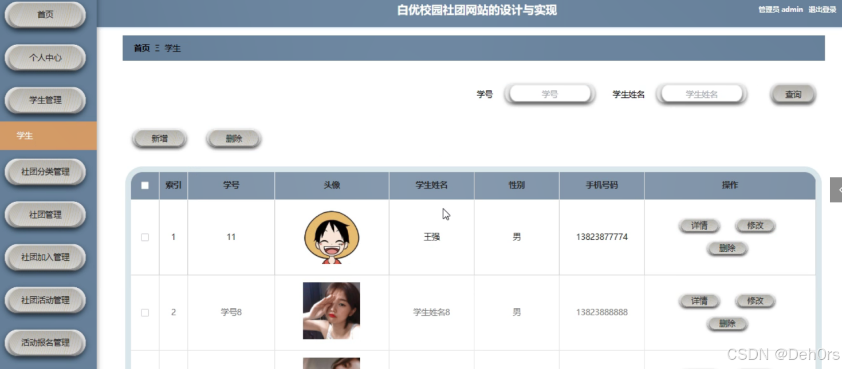Click the 退出登录 link

click(x=823, y=10)
